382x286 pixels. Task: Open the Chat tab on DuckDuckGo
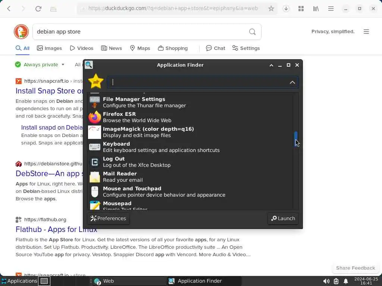coord(216,48)
